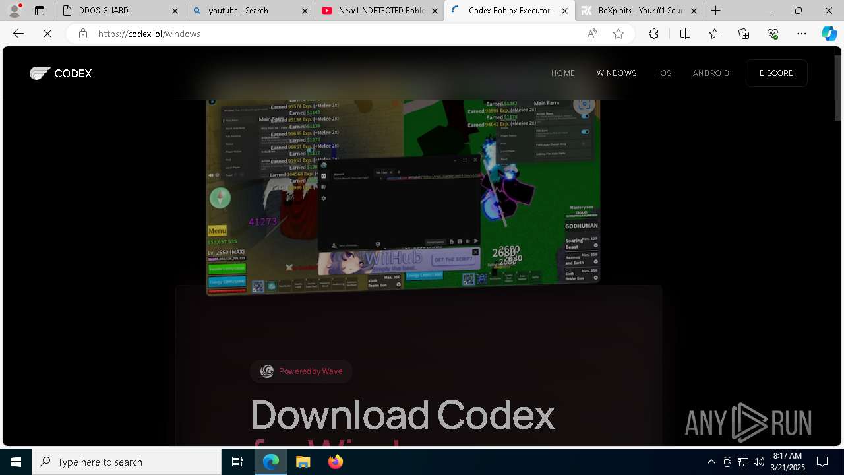Open File Explorer from the taskbar
Viewport: 844px width, 475px height.
pos(303,462)
